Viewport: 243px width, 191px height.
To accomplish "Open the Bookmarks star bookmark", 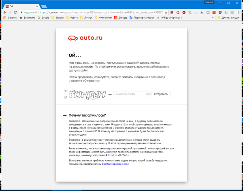I will click(27, 18).
